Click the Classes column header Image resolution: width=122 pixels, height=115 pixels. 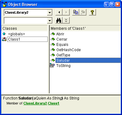[24, 28]
